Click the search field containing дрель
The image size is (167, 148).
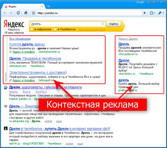pyautogui.click(x=68, y=24)
